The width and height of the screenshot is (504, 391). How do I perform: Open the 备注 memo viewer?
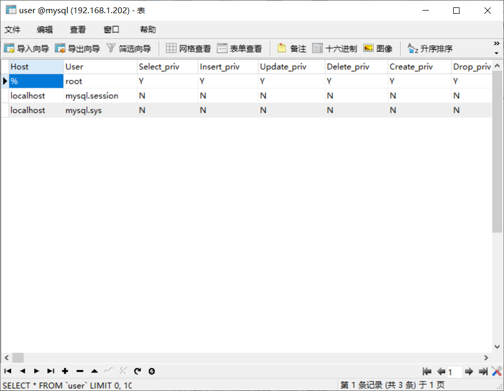click(292, 49)
